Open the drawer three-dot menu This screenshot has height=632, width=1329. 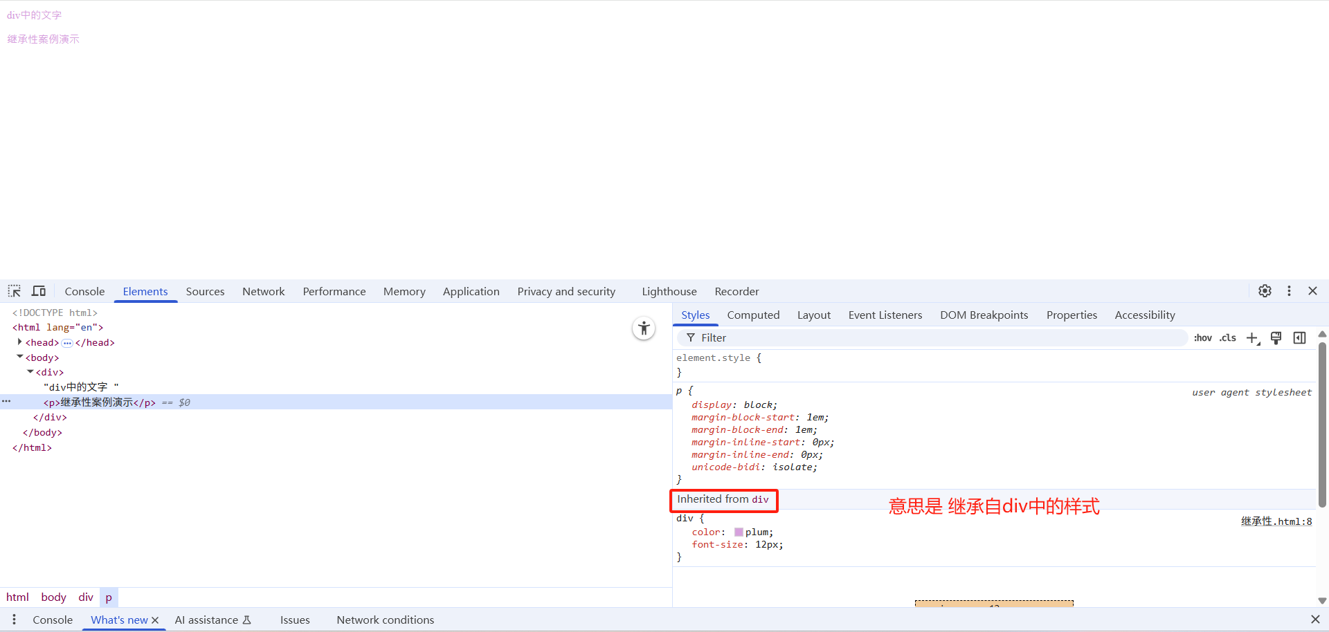[x=14, y=620]
